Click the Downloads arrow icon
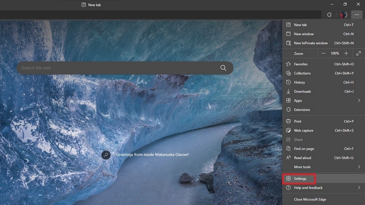The height and width of the screenshot is (205, 365). 288,91
